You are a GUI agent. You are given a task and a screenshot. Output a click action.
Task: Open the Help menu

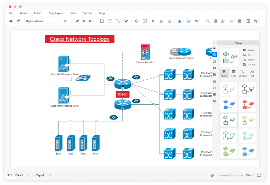click(102, 13)
